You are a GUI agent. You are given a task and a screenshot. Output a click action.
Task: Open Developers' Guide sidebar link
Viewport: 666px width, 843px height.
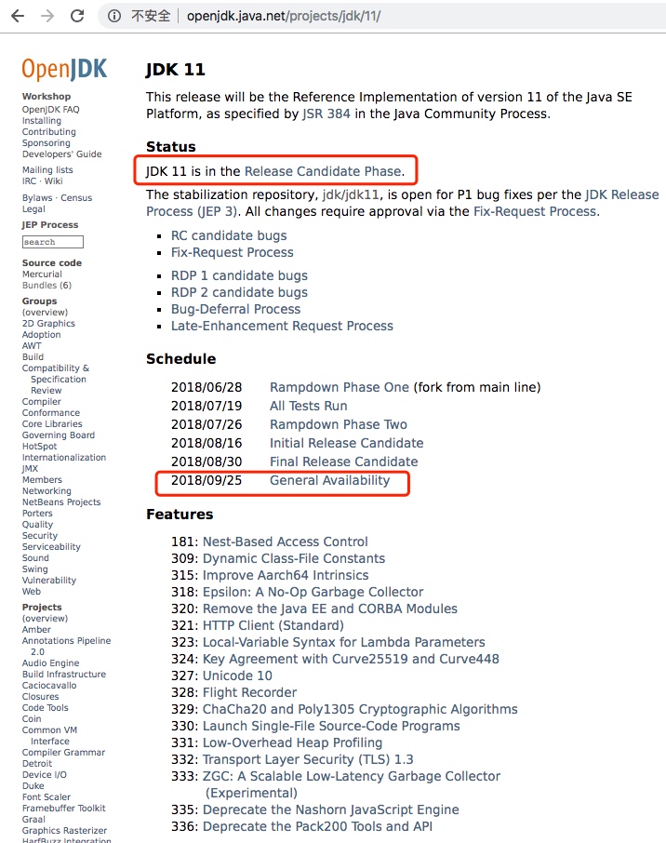click(x=61, y=154)
